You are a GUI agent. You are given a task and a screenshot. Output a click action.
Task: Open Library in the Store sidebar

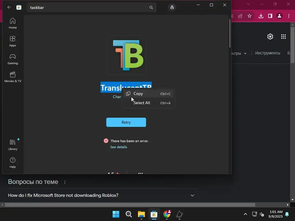(x=13, y=145)
